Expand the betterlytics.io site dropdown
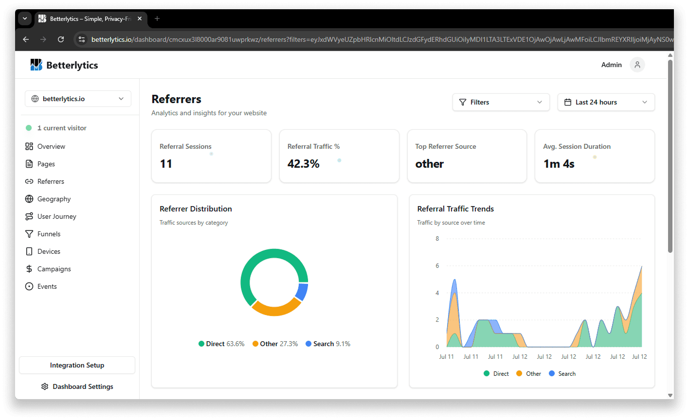Screen dimensions: 689x420 click(x=78, y=99)
